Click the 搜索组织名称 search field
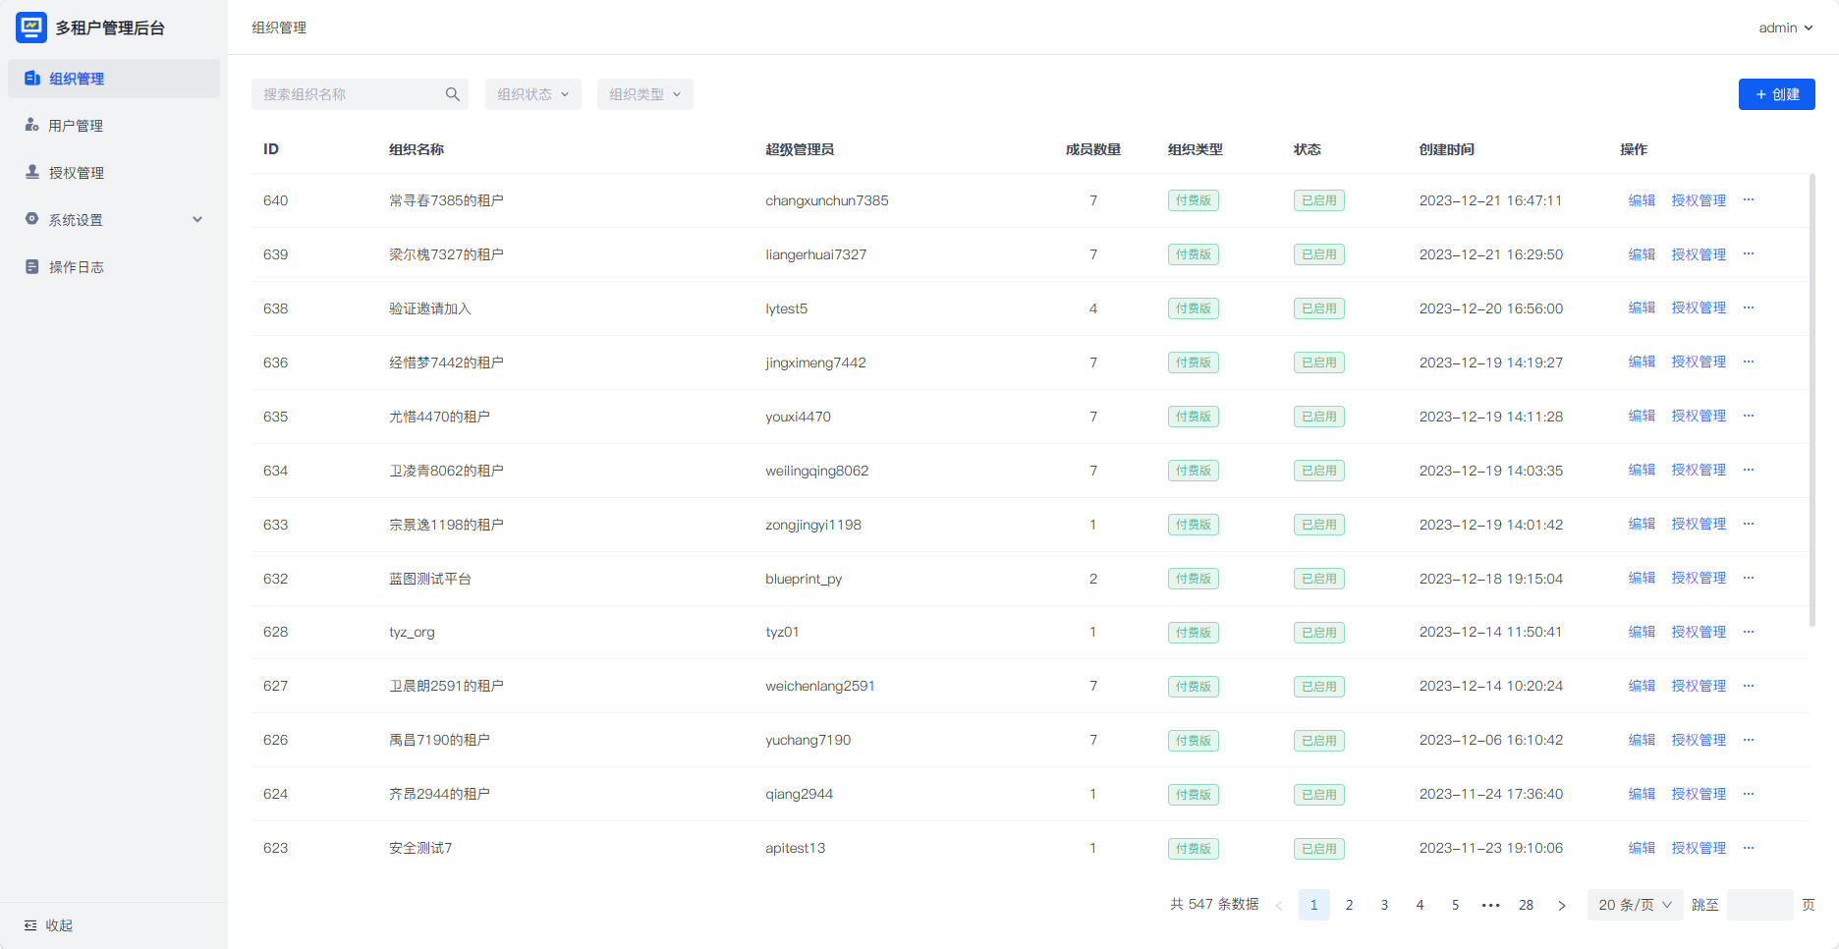This screenshot has width=1839, height=949. coord(360,94)
